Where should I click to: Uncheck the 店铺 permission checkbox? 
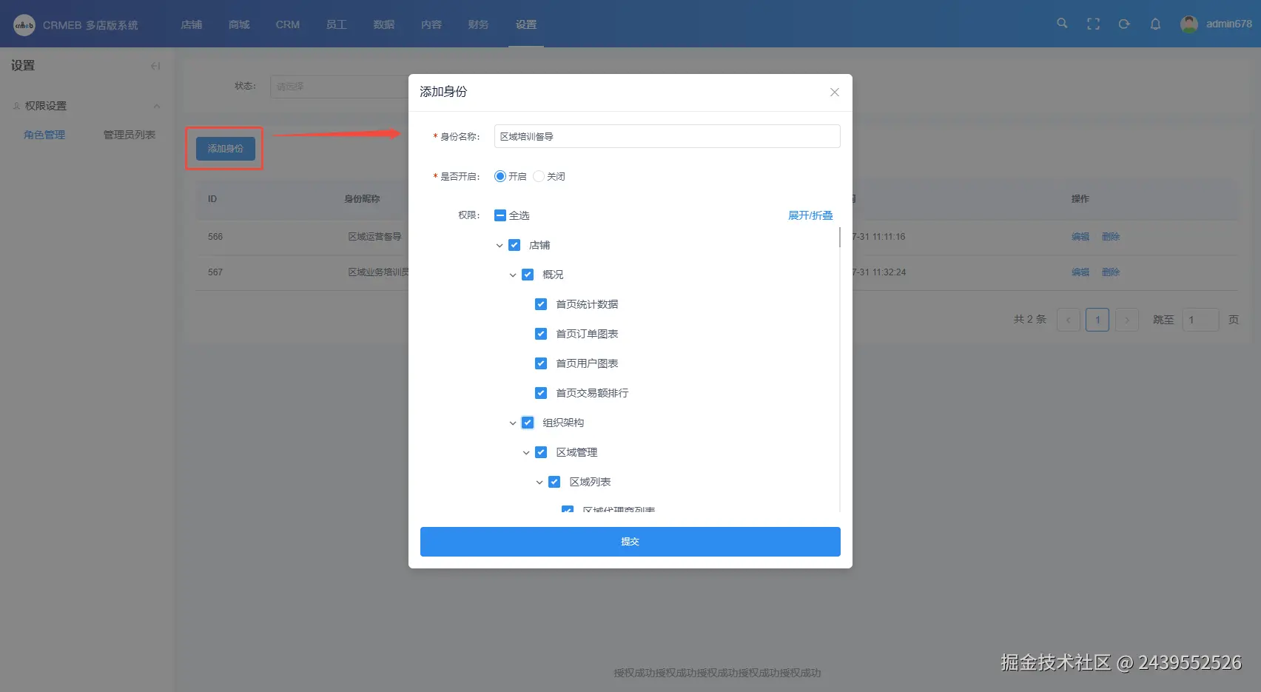514,245
